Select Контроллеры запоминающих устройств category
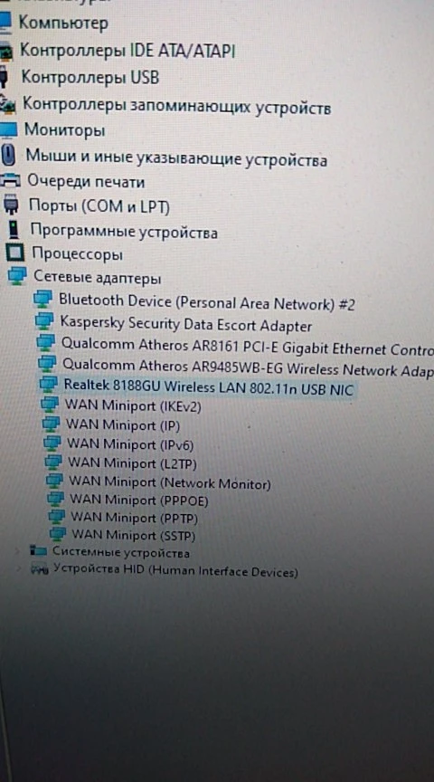 tap(177, 106)
